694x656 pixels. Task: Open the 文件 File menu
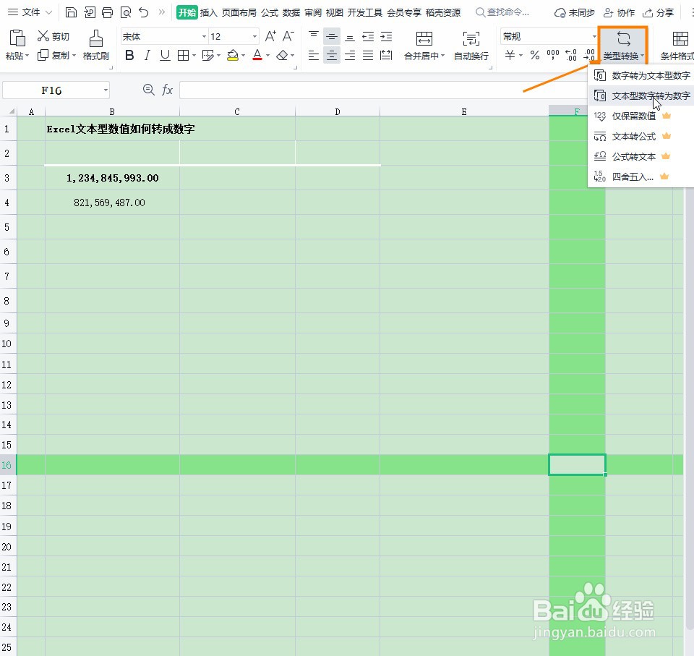[x=30, y=12]
